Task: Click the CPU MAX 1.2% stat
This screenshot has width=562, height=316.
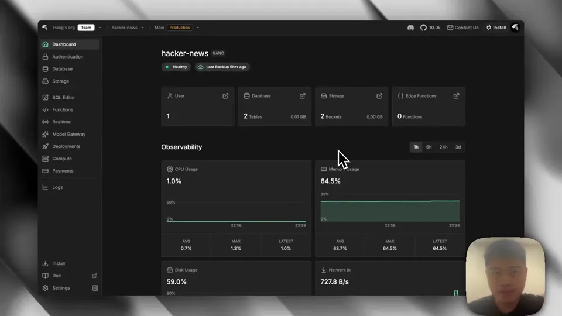Action: (x=236, y=245)
